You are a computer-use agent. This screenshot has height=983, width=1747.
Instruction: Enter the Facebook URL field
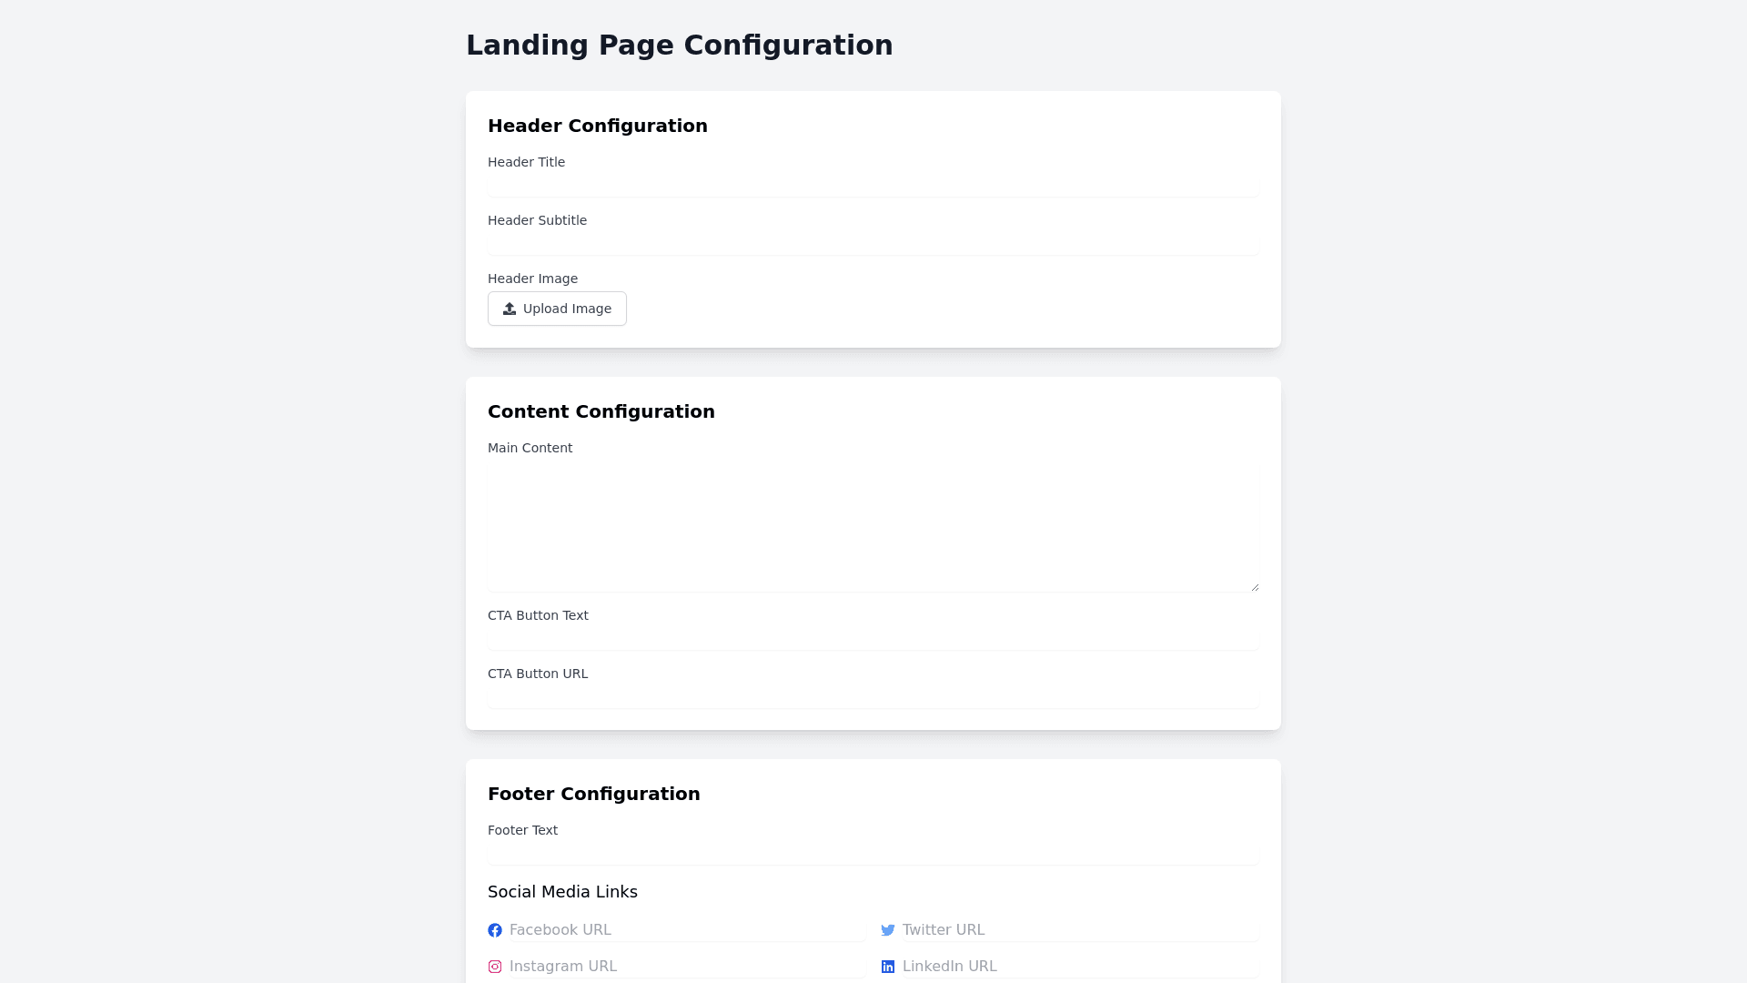tap(686, 930)
